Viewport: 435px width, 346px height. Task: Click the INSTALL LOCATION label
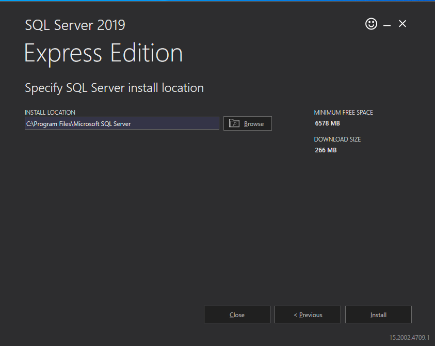coord(50,113)
